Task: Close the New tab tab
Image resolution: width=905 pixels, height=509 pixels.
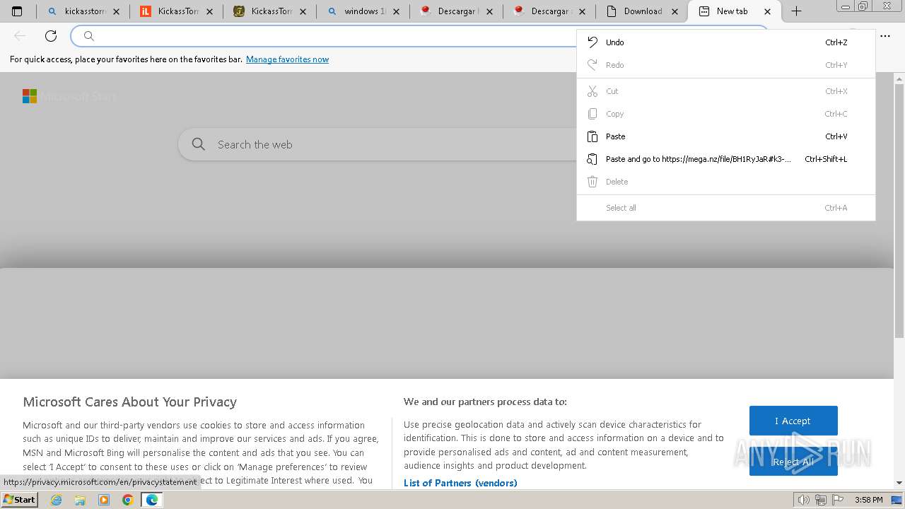Action: [768, 11]
